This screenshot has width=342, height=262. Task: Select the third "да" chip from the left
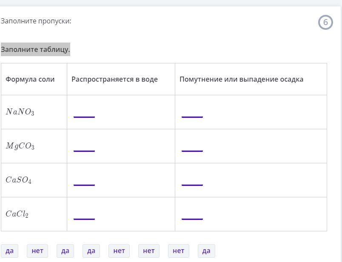coord(91,251)
